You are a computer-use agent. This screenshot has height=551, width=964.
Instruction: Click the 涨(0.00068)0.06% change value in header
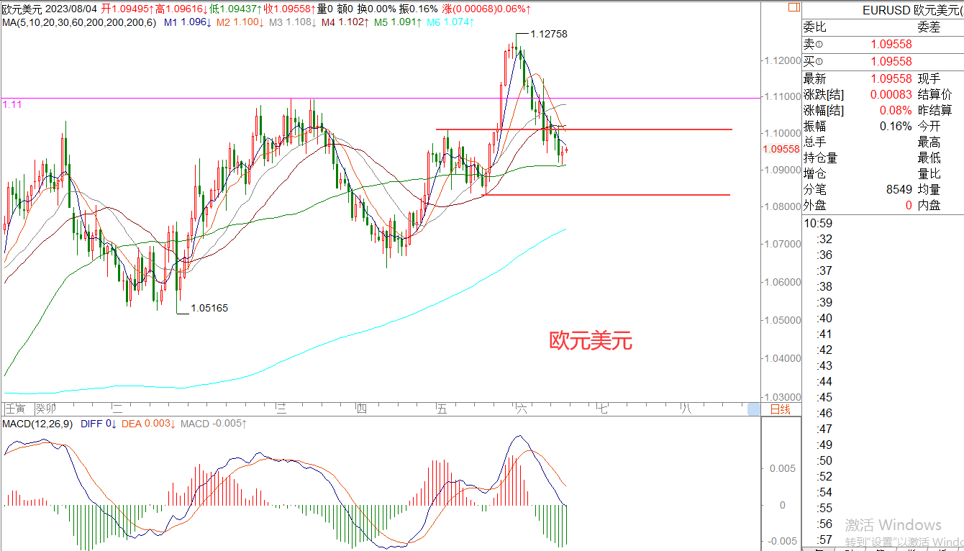(487, 9)
